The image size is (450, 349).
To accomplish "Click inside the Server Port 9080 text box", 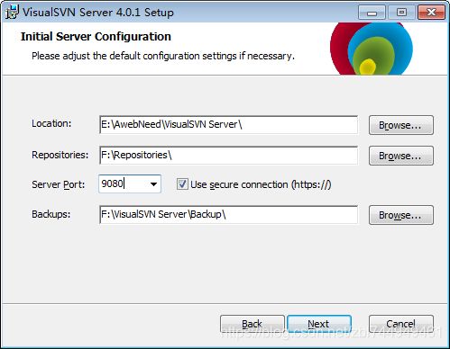I will [124, 183].
